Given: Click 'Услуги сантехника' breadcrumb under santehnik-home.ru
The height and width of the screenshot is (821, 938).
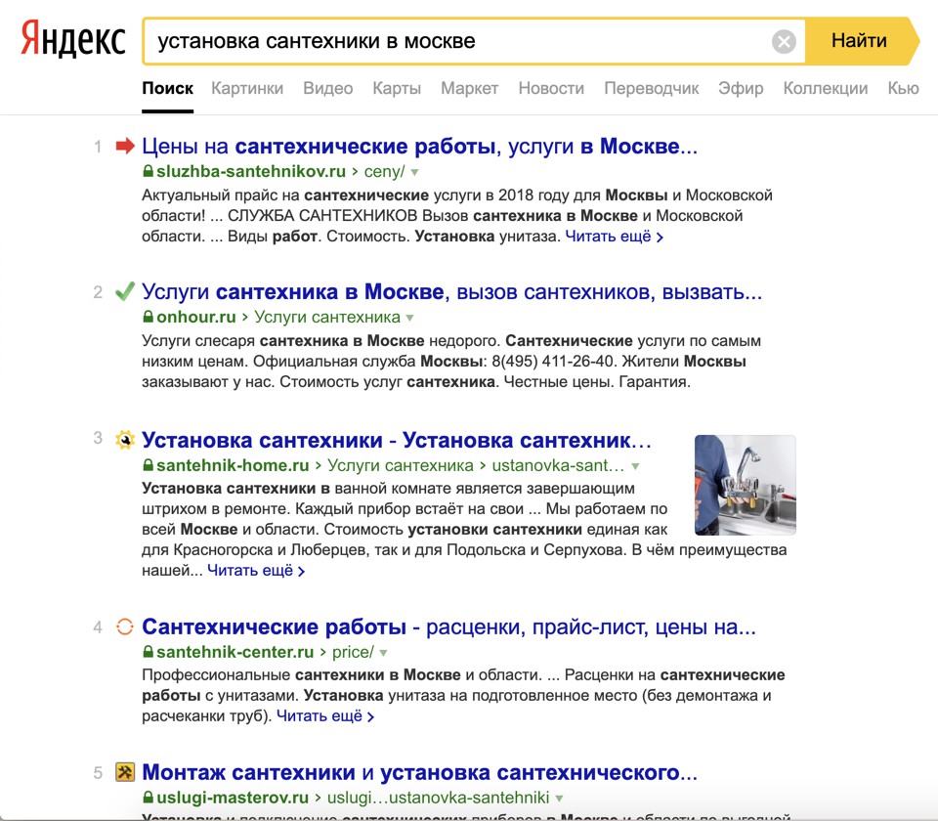Looking at the screenshot, I should pos(401,465).
